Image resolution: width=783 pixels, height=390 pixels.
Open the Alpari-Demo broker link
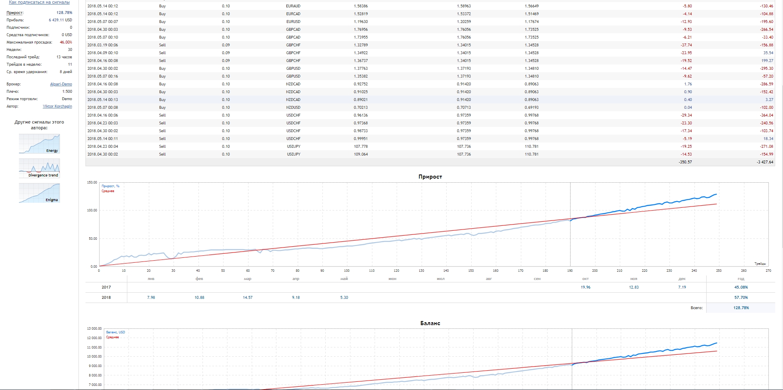coord(61,84)
